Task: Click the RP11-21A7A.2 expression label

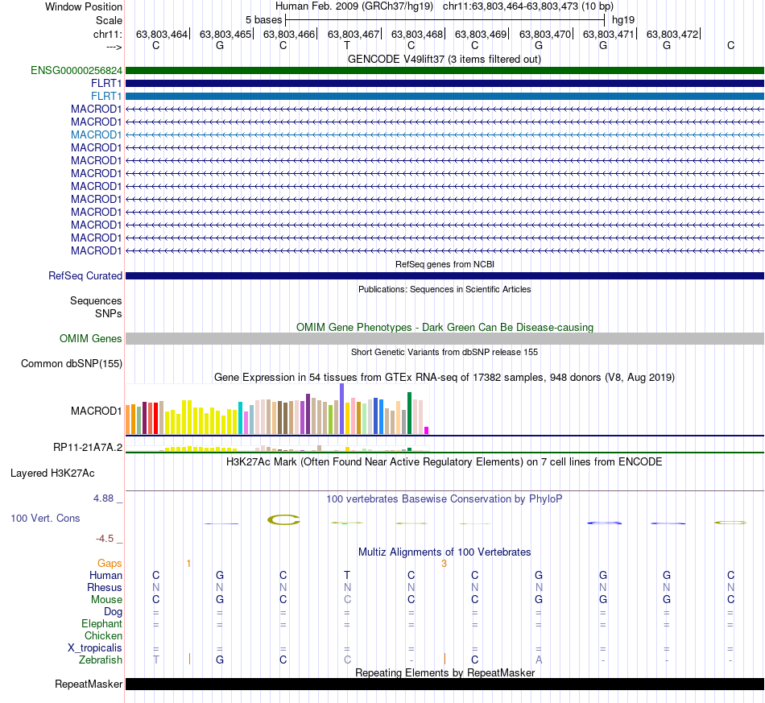Action: [88, 448]
